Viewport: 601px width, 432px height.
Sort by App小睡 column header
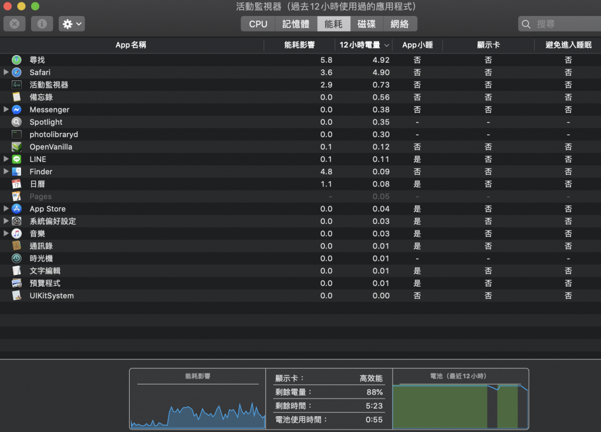point(417,45)
